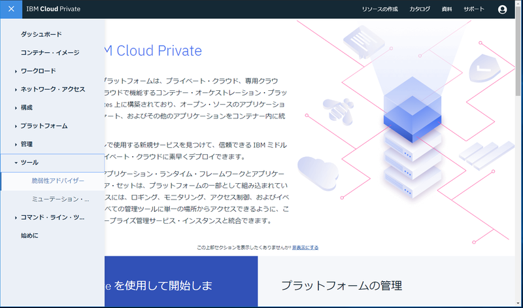
Task: Click リソースの作成 in the top bar
Action: coord(380,9)
